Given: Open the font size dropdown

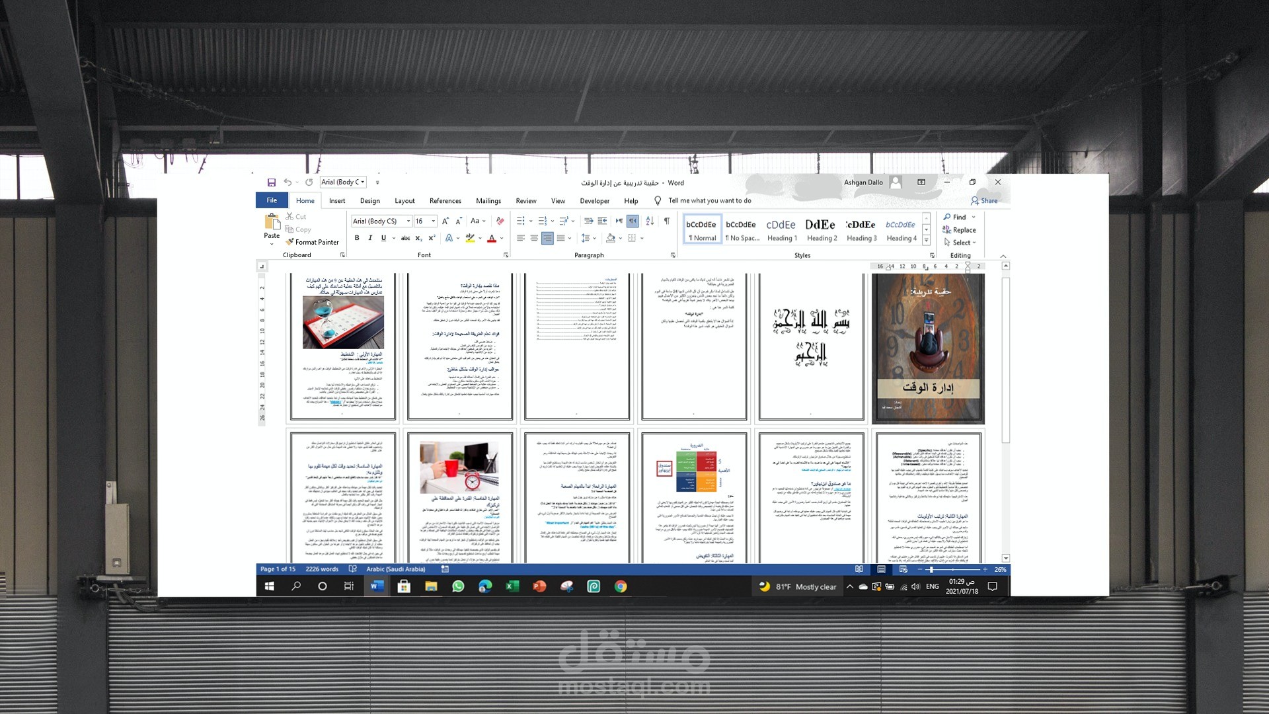Looking at the screenshot, I should coord(434,221).
